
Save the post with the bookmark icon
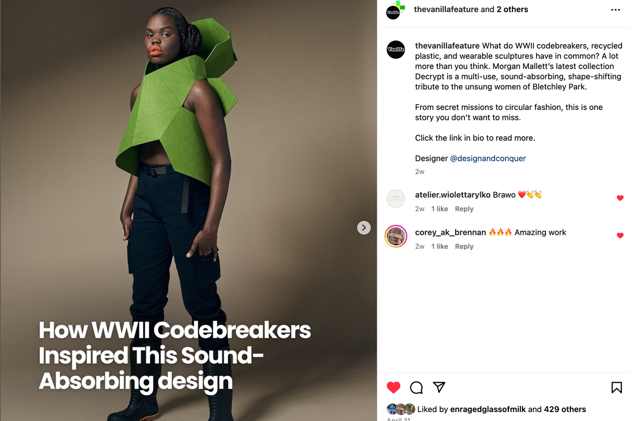617,388
